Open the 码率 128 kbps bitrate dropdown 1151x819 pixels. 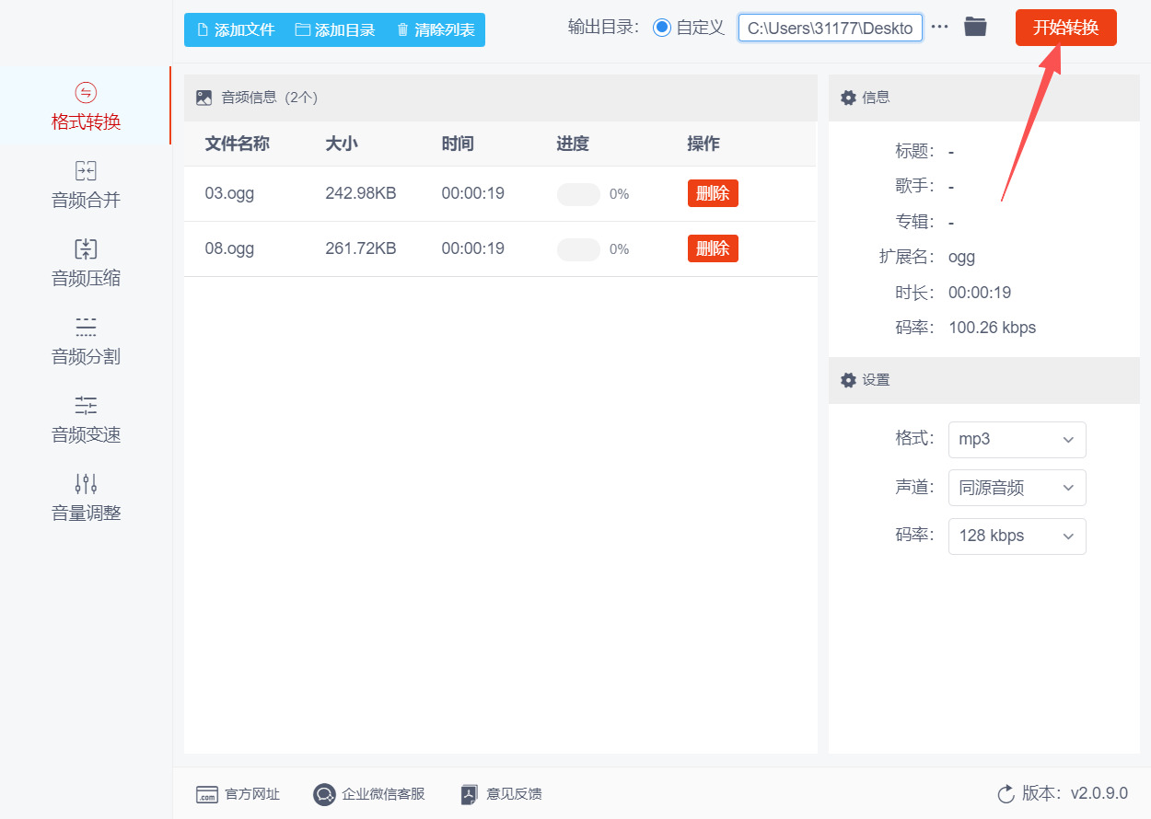[1017, 536]
